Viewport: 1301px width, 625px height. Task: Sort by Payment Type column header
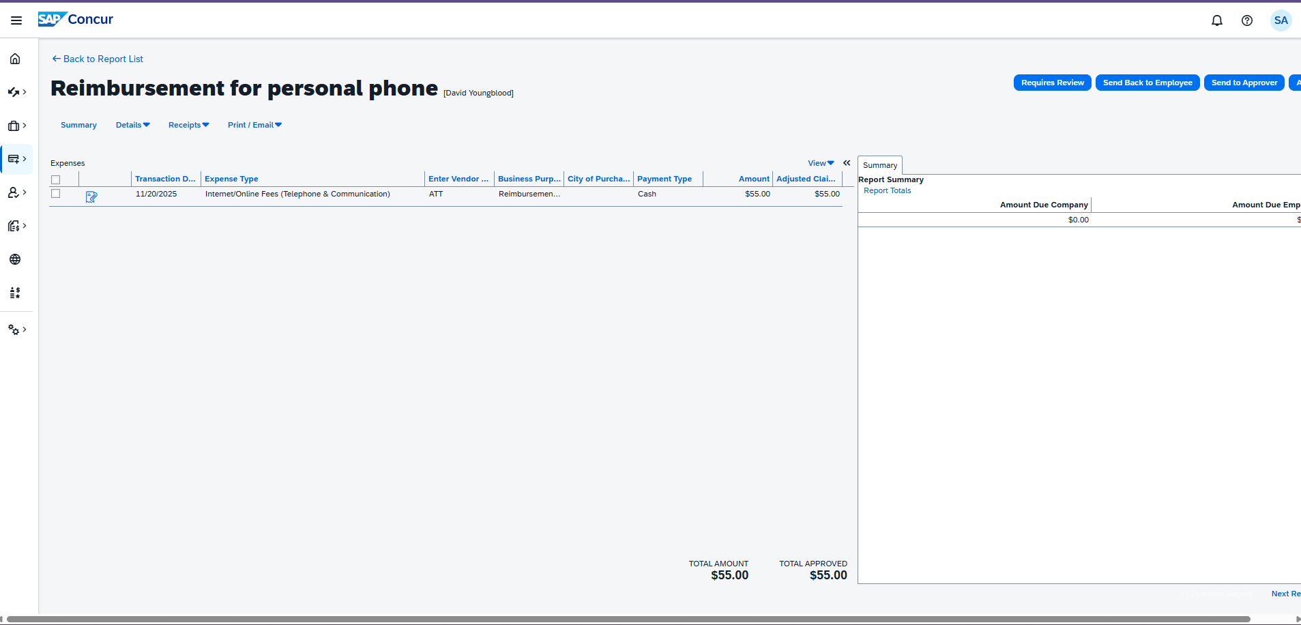(664, 179)
